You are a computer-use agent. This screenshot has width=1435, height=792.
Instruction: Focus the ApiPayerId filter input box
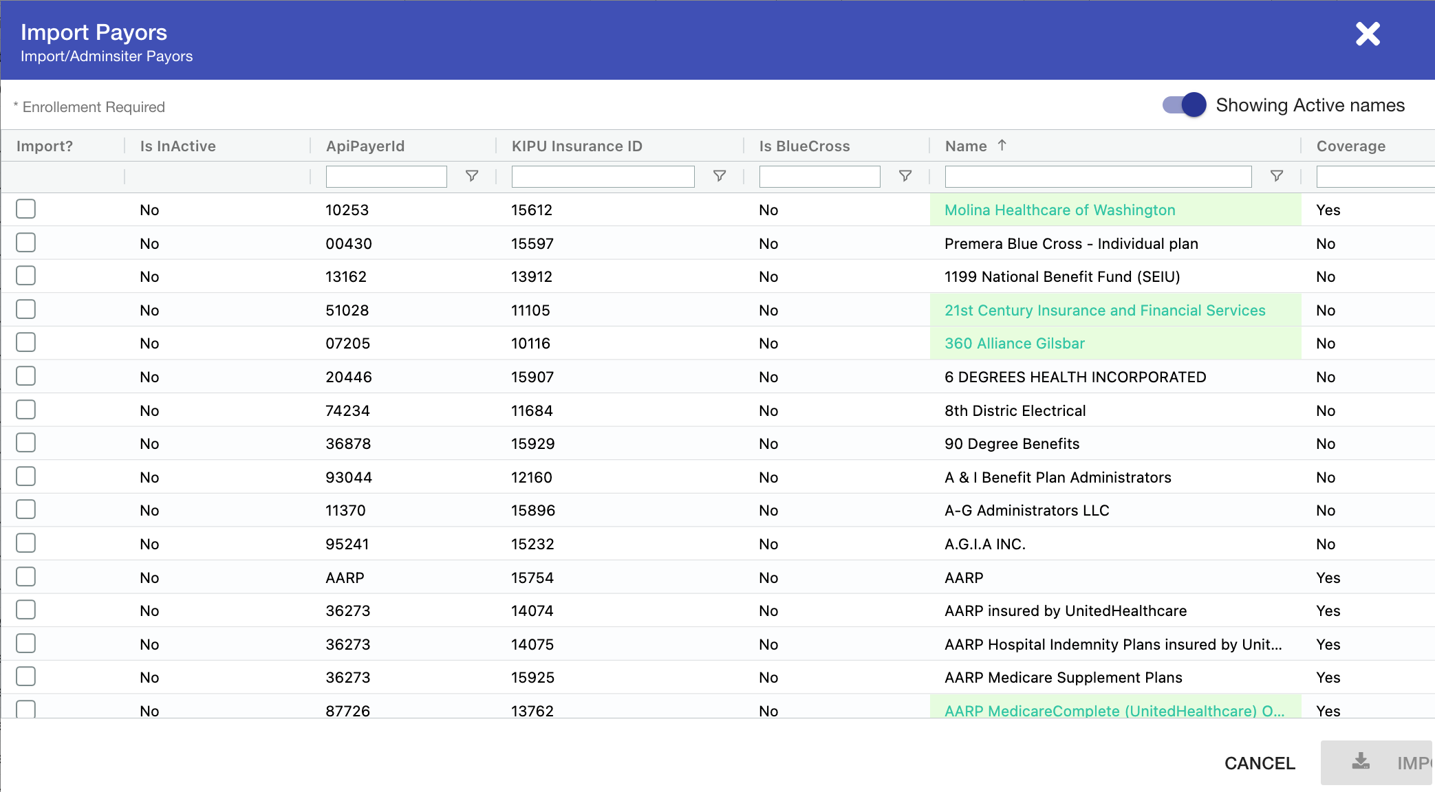pos(386,177)
